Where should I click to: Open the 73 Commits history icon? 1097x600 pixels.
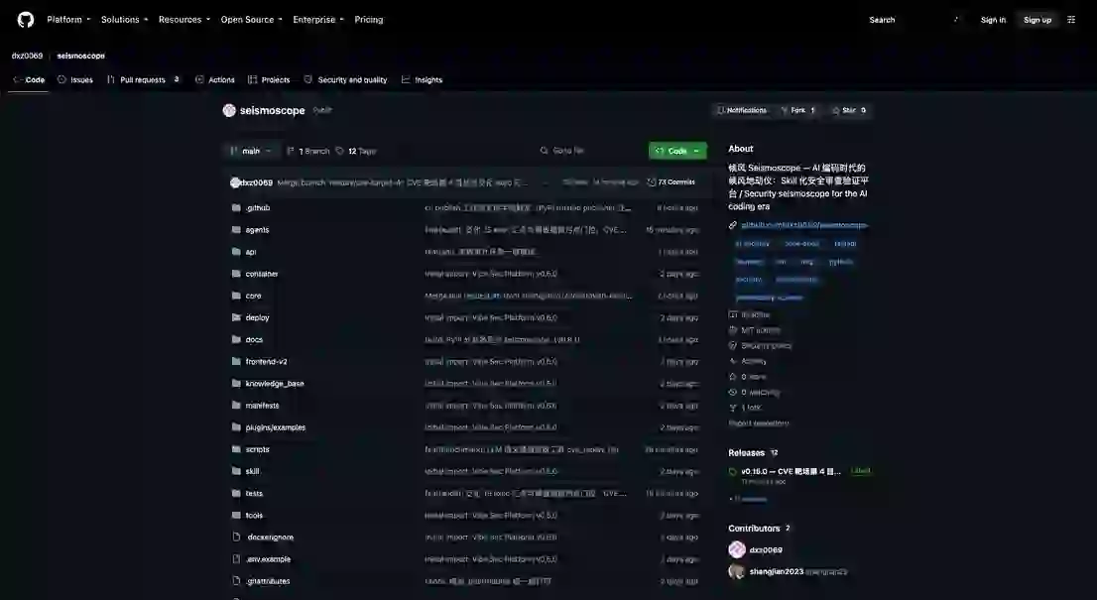click(652, 182)
